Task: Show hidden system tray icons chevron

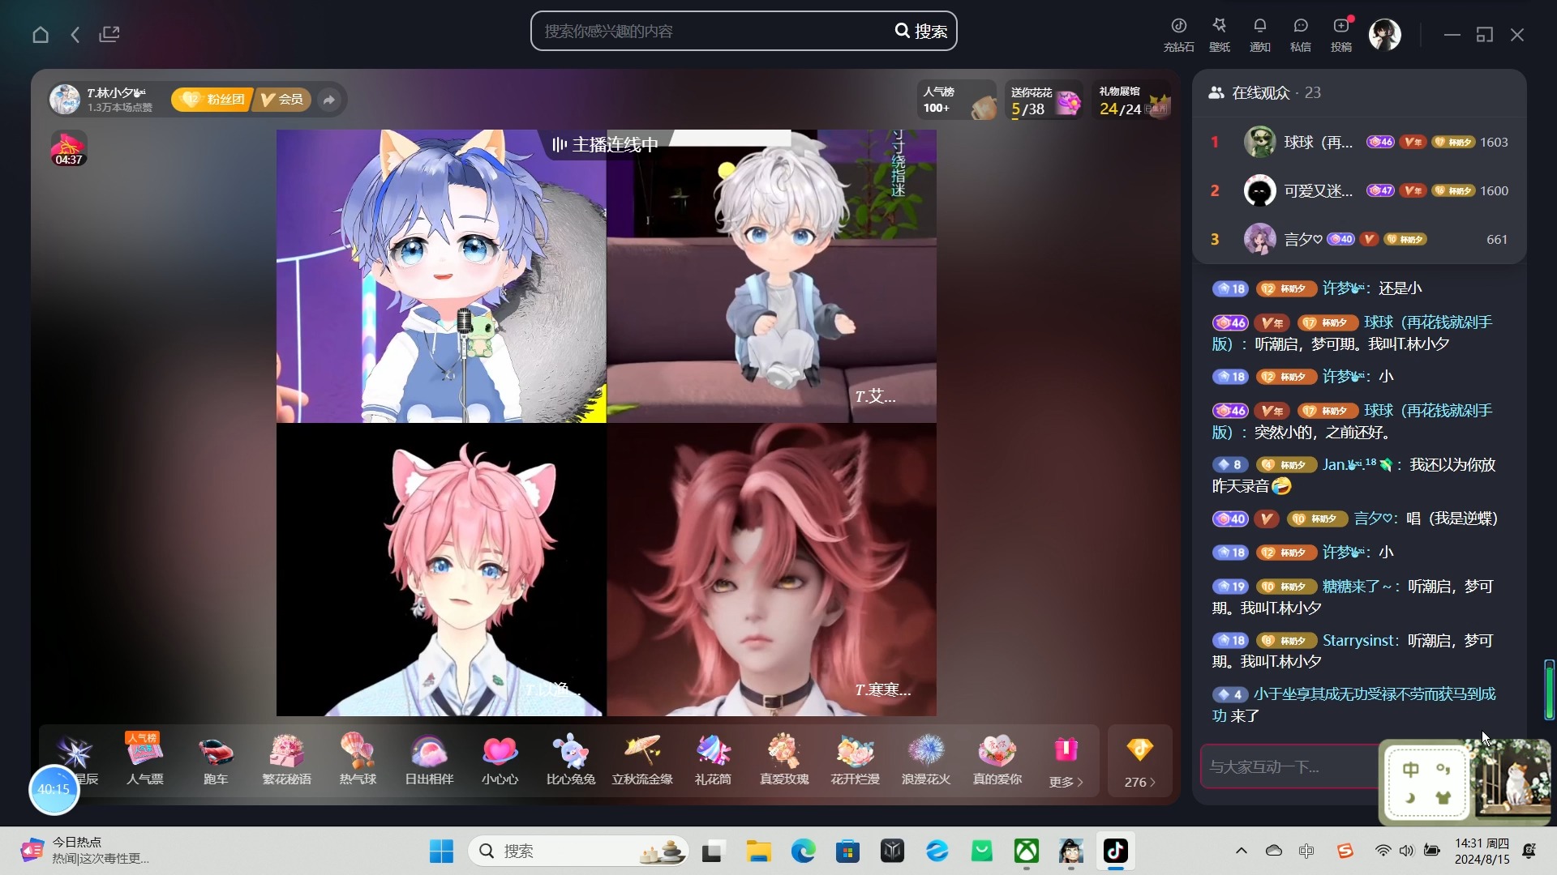Action: click(1241, 851)
